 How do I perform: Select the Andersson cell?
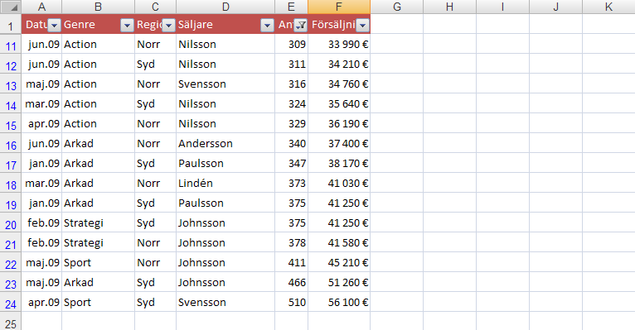tap(225, 143)
